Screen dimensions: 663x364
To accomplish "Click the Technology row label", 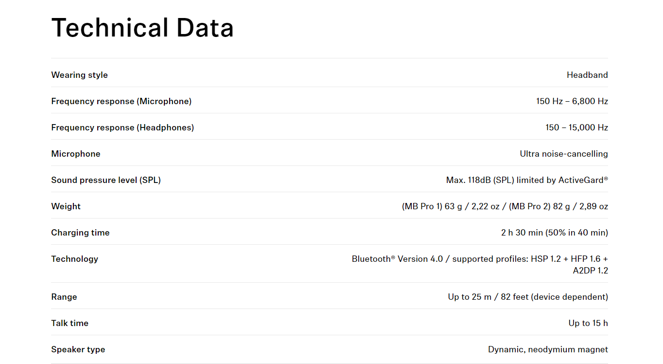I will (x=74, y=259).
